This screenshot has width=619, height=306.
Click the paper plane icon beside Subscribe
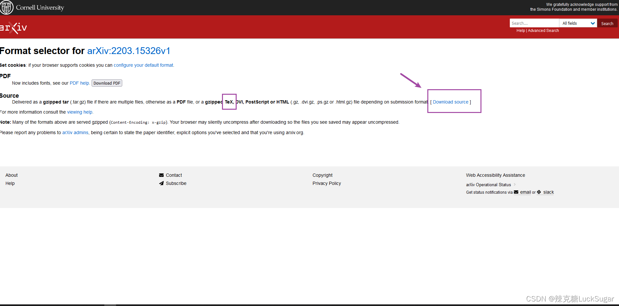pos(161,183)
